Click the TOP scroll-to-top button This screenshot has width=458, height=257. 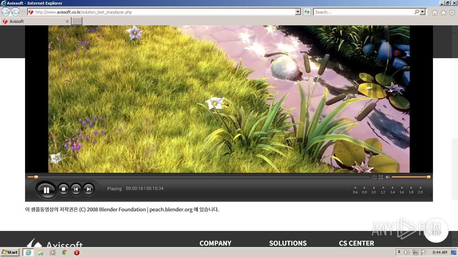point(436,231)
